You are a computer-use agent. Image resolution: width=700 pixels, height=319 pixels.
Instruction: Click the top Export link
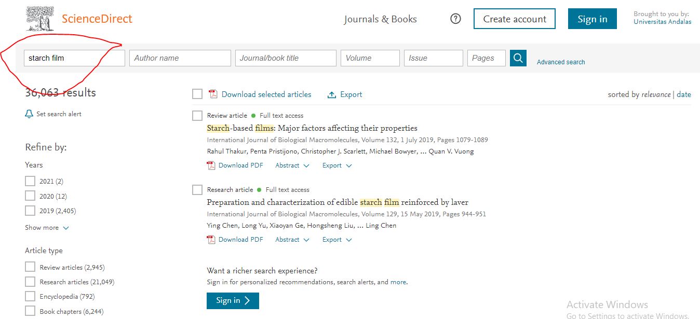pos(351,94)
